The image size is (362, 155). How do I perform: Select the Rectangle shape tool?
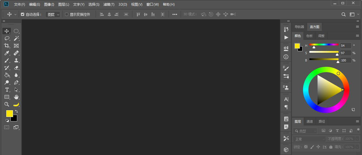[7, 97]
